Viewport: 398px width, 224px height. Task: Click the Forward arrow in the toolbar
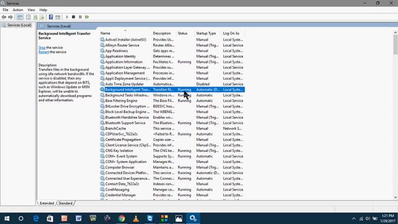tap(11, 17)
